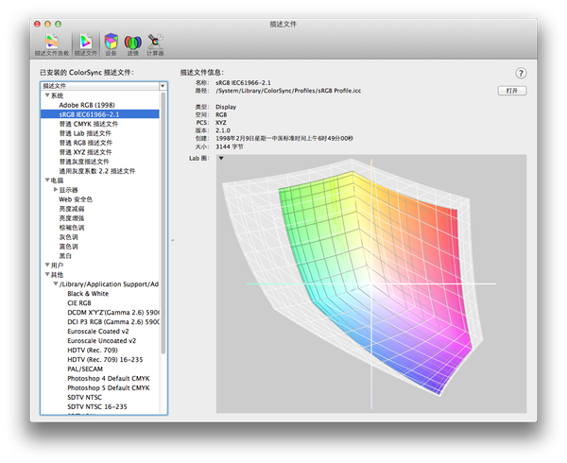Collapse the 电脑 (Computer) group
The width and height of the screenshot is (567, 463).
click(47, 180)
